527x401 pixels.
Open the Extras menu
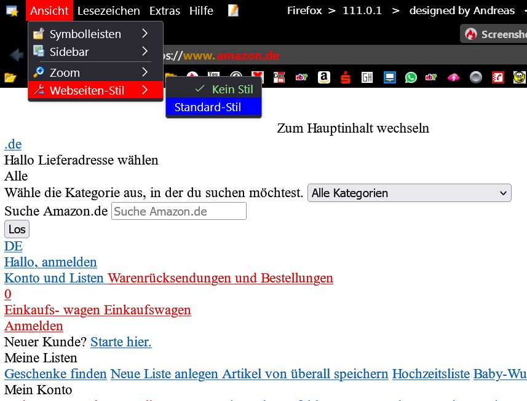165,10
